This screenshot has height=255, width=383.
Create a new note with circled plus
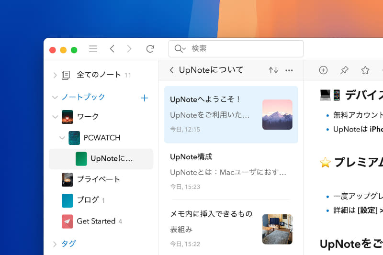[323, 70]
